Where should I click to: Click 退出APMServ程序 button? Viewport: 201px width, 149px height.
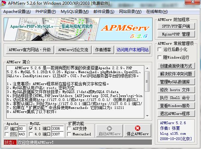pos(176,114)
